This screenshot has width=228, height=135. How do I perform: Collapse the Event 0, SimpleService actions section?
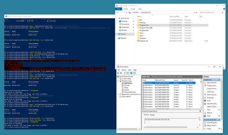click(x=219, y=119)
